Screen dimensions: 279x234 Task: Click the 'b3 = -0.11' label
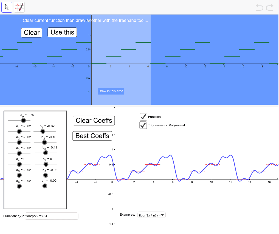50,148
